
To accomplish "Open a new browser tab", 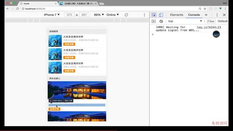I will (102, 4).
